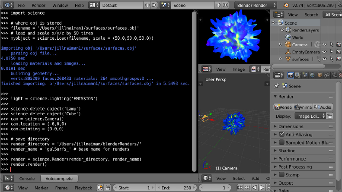The image size is (342, 192).
Task: Open the timeline editor type selector
Action: tap(9, 188)
